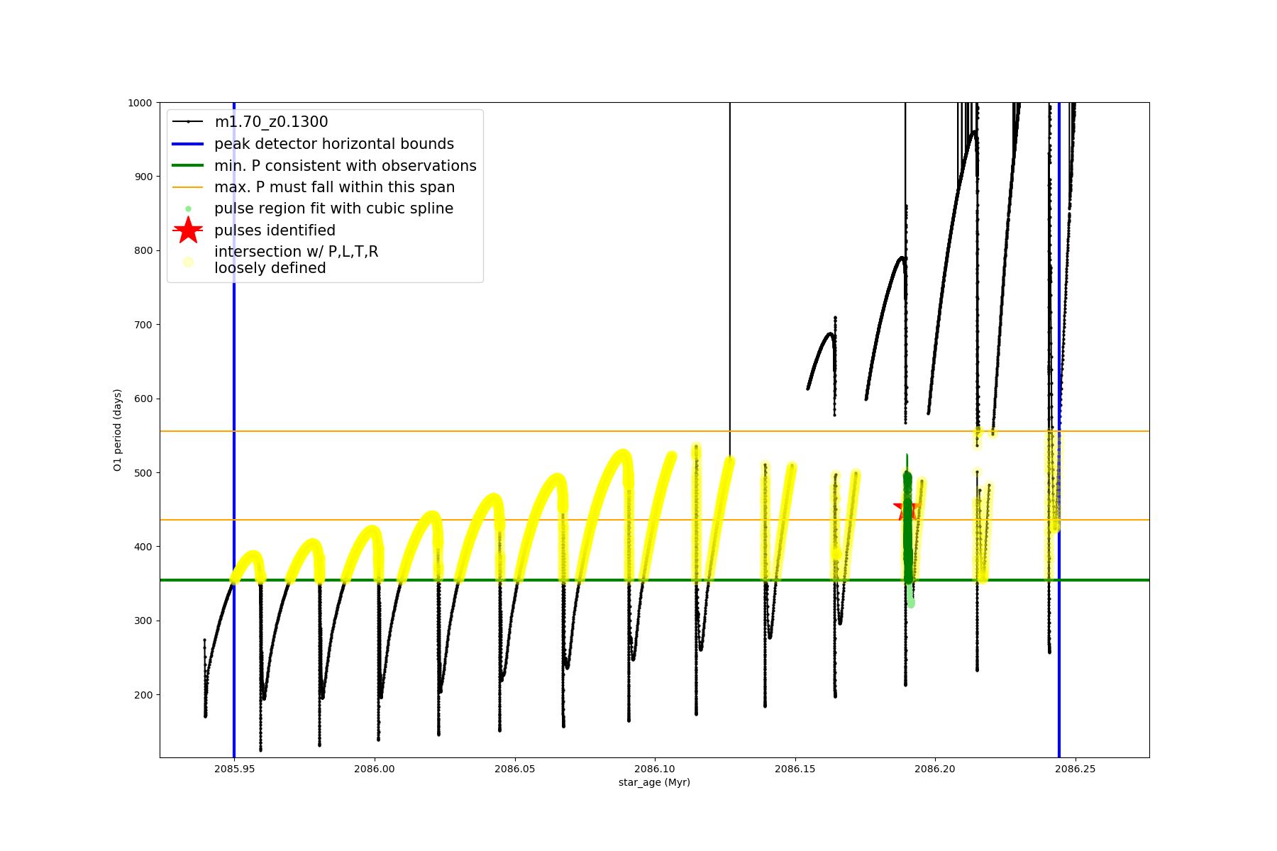Click the 'O1 period (days)' y-axis label

click(118, 430)
